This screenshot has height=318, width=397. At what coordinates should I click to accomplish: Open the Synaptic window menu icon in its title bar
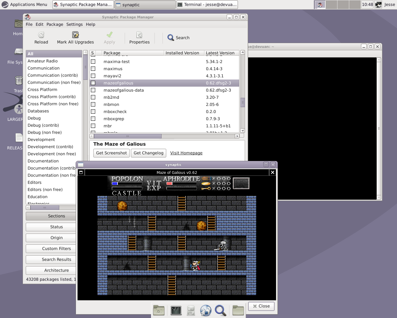pos(28,17)
